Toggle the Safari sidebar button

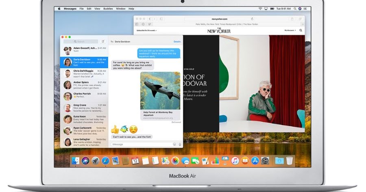[x=161, y=19]
